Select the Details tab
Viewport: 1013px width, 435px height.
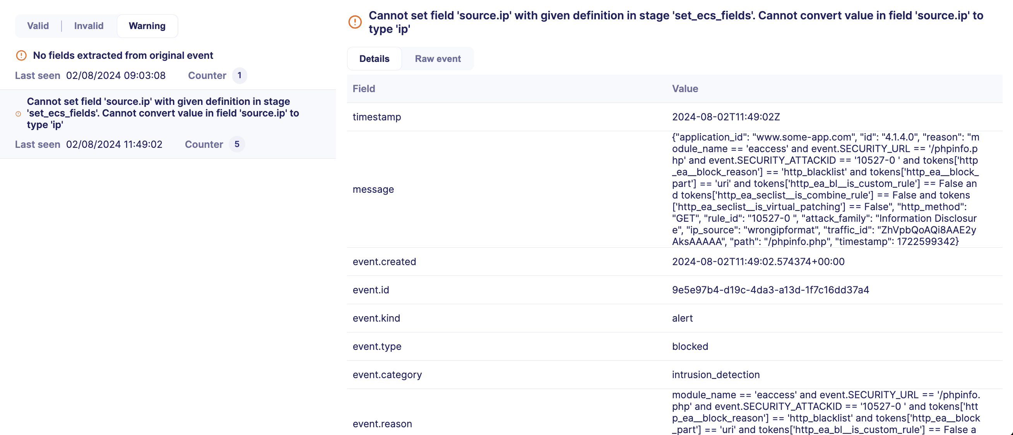(374, 58)
